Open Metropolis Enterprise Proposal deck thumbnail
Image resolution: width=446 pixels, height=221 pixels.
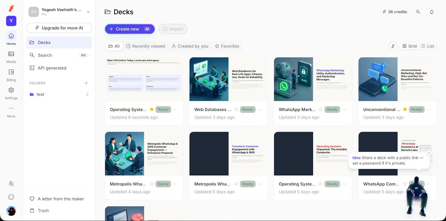pos(144,154)
